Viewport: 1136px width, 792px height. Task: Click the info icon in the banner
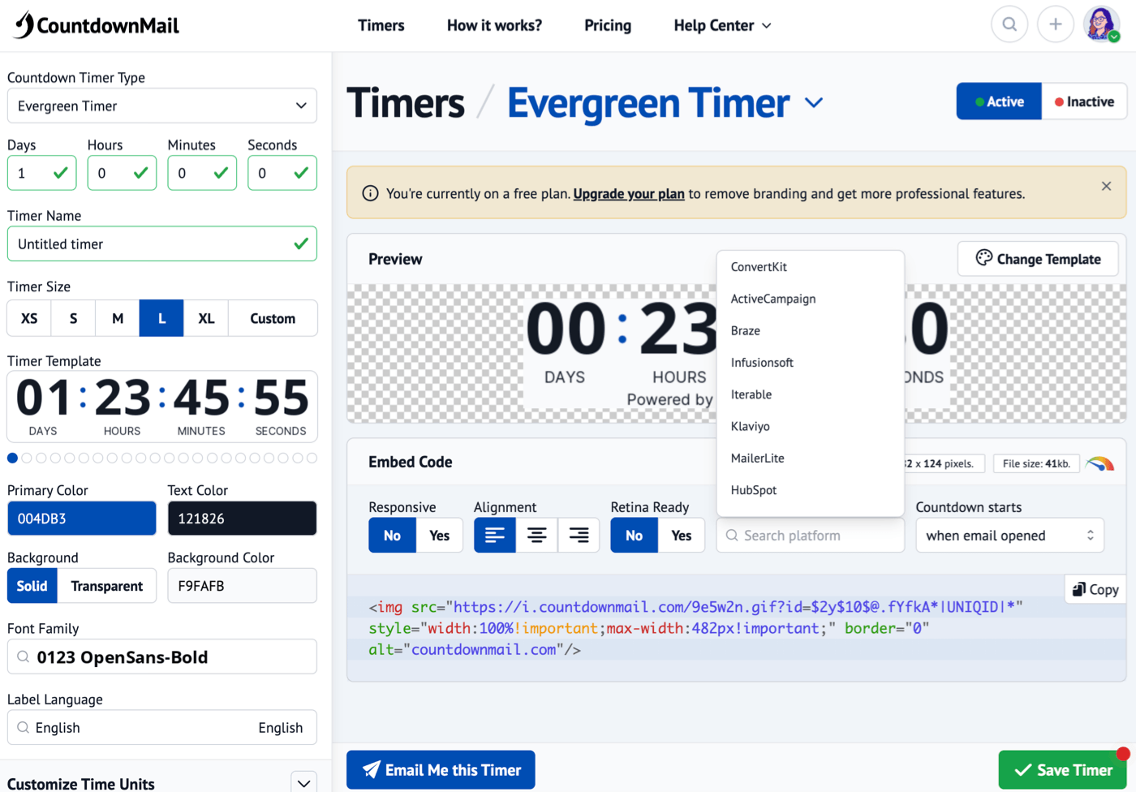pyautogui.click(x=370, y=193)
